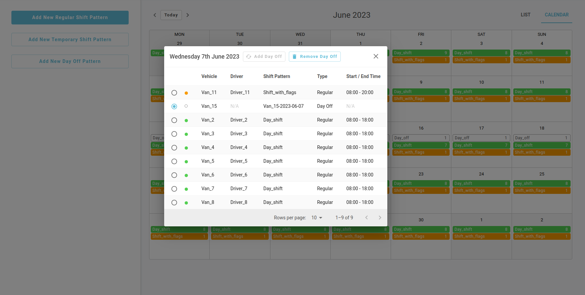585x295 pixels.
Task: Click Add New Temporary Shift Pattern button
Action: pos(70,40)
